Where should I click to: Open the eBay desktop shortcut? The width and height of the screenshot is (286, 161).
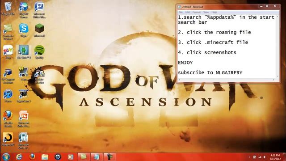[x=8, y=52]
